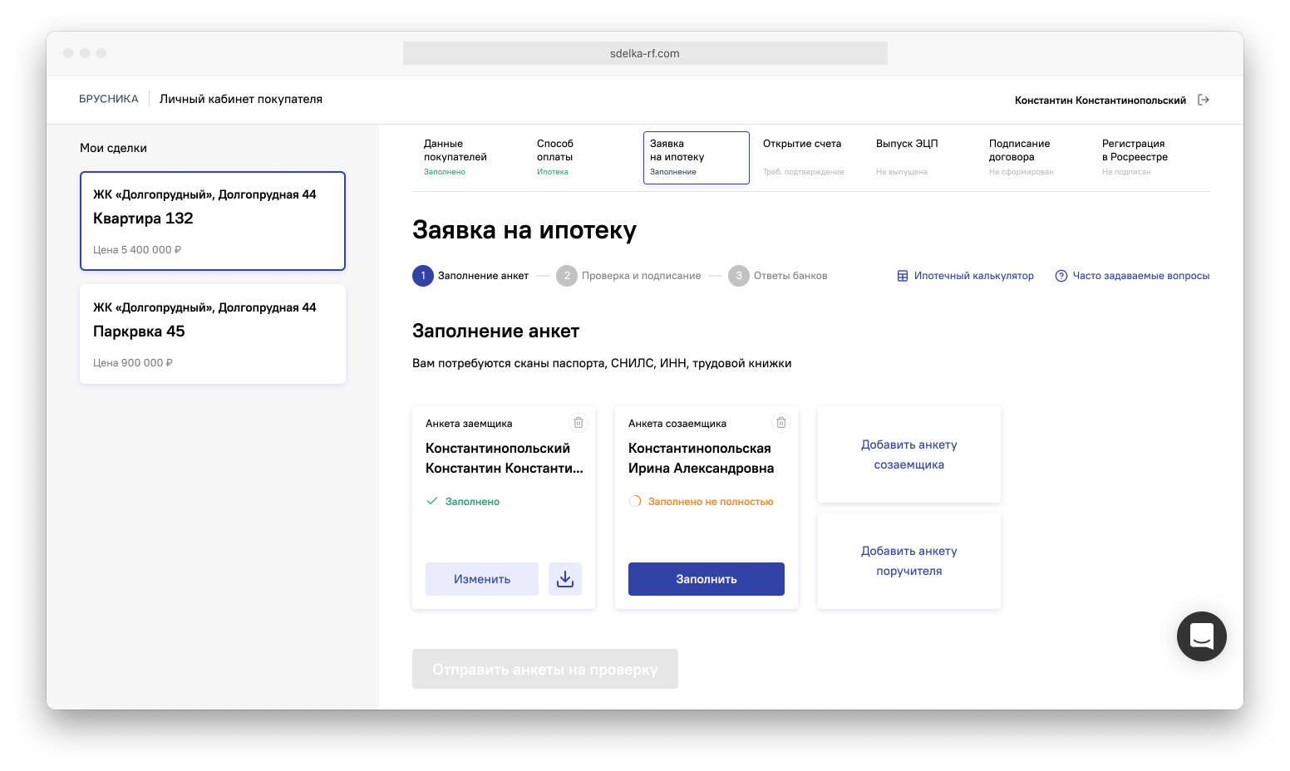Click the user name Константин Константинопольский
Viewport: 1290px width, 771px height.
(x=1100, y=101)
